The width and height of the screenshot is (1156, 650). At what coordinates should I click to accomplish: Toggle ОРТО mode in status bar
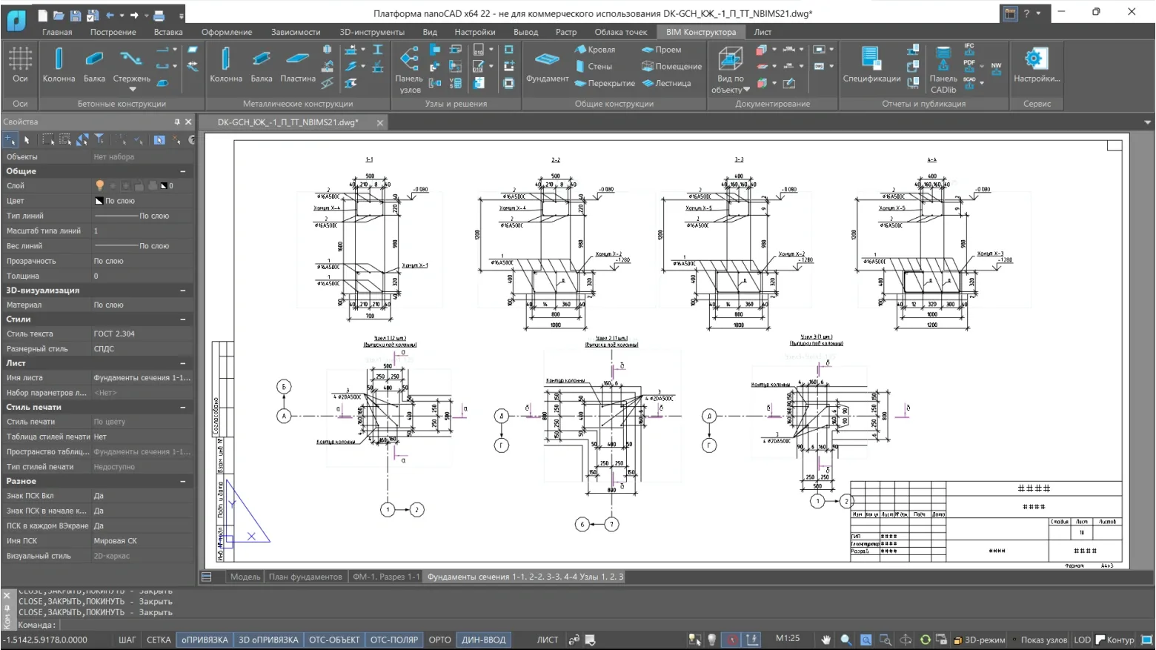(x=439, y=640)
